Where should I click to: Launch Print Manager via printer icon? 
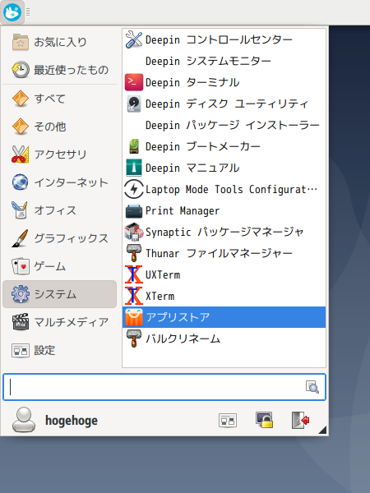[134, 210]
